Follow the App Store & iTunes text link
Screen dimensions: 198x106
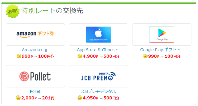tap(98, 50)
